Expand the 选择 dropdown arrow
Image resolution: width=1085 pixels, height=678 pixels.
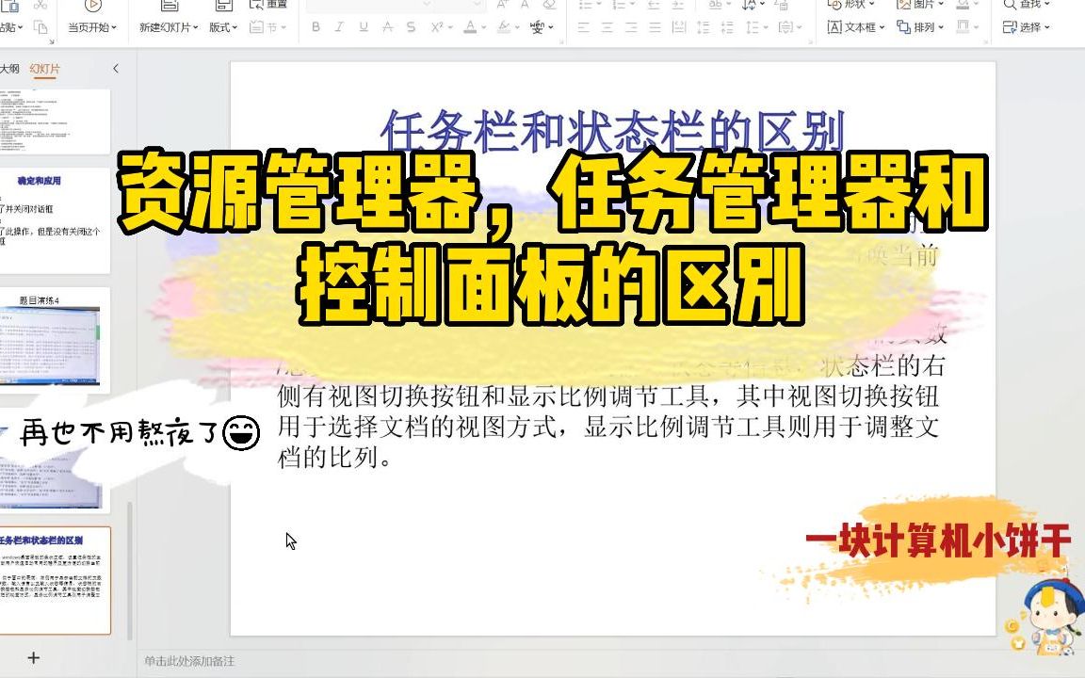[x=1046, y=28]
